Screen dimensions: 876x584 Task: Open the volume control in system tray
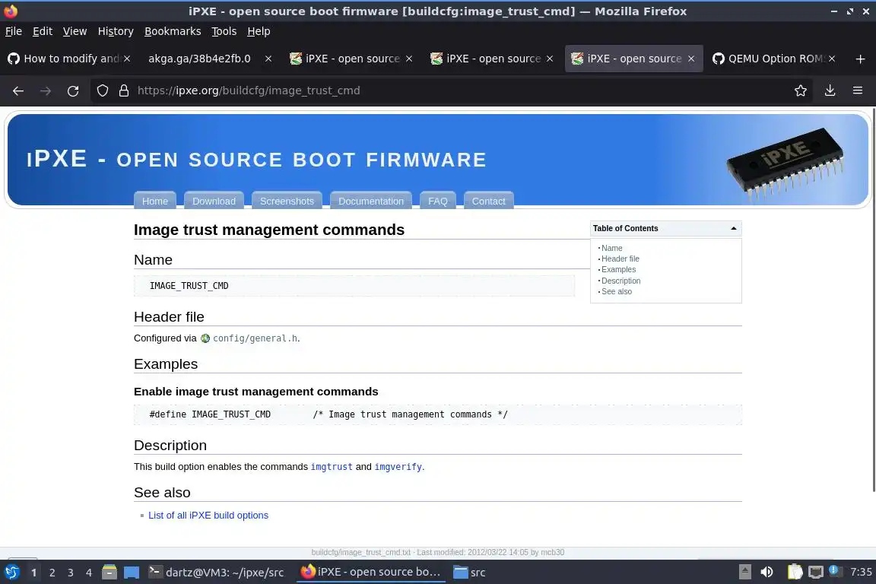point(767,572)
